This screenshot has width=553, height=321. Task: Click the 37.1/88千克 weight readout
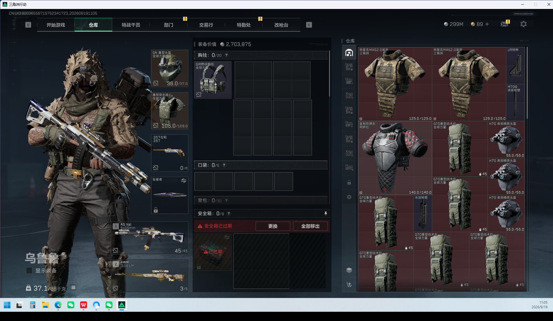coord(50,288)
